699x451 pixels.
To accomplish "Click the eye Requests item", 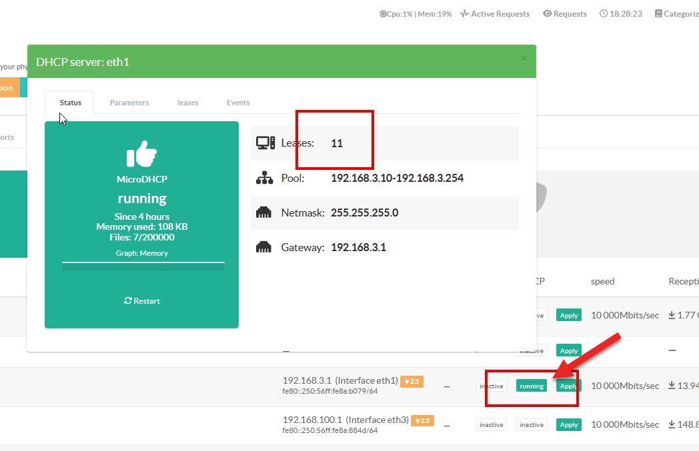I will 565,14.
